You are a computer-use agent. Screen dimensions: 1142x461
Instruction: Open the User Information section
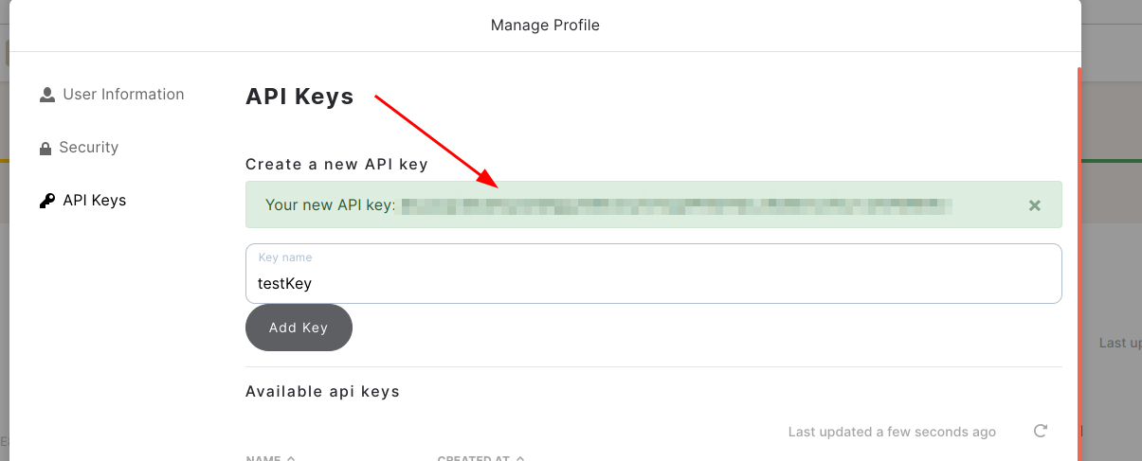(123, 95)
